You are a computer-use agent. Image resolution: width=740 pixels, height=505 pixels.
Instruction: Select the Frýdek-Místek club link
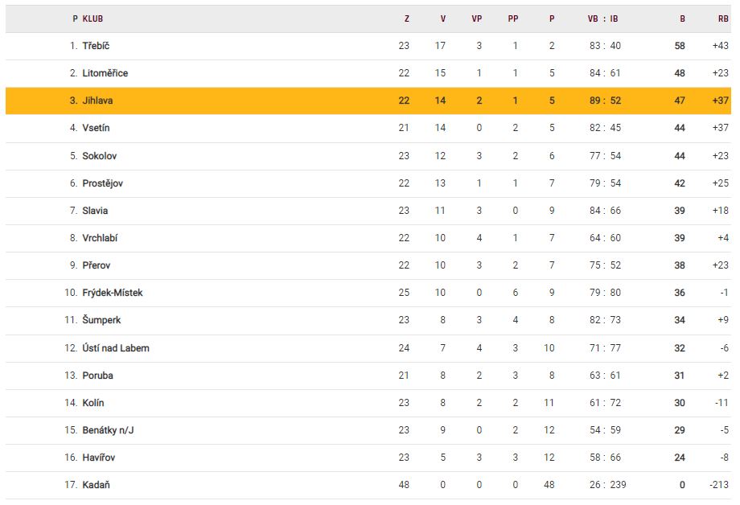112,293
